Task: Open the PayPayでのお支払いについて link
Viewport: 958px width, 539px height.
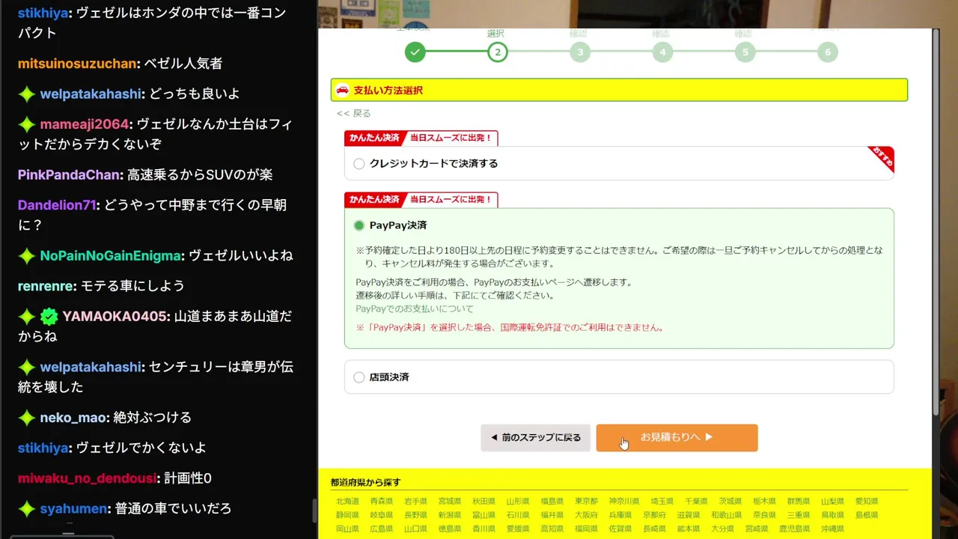Action: (415, 308)
